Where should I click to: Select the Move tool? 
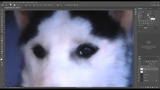2,10
